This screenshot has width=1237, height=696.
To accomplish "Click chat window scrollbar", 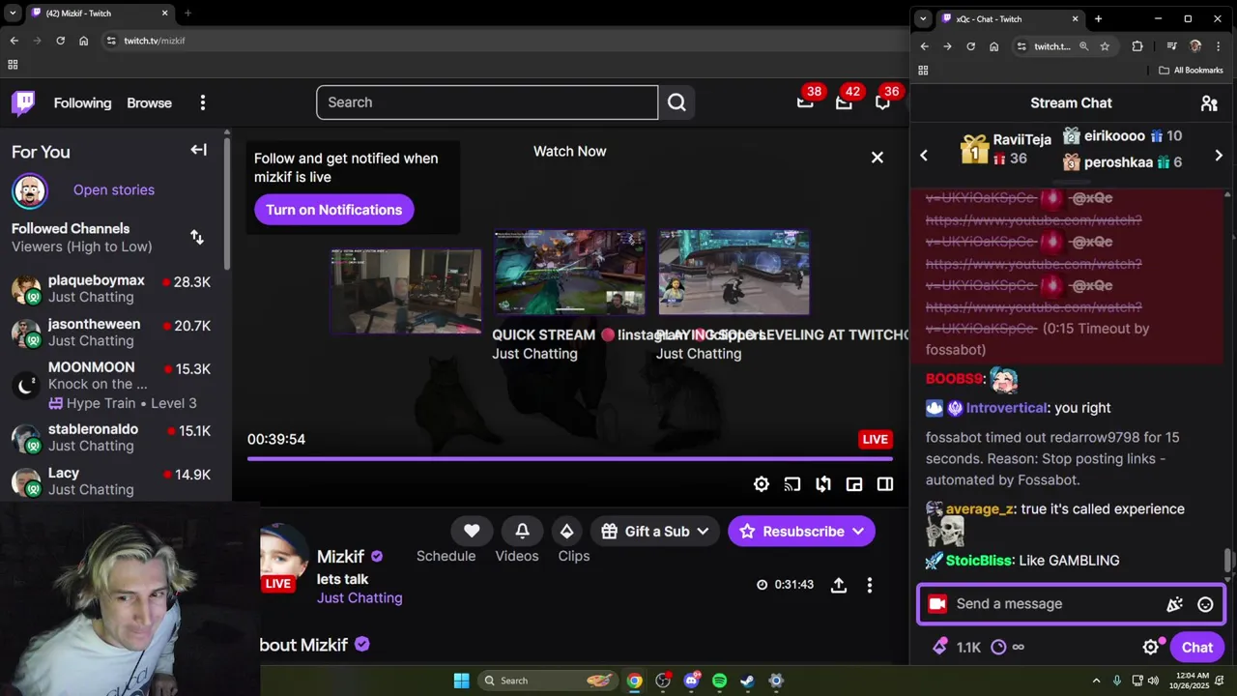I will 1229,561.
